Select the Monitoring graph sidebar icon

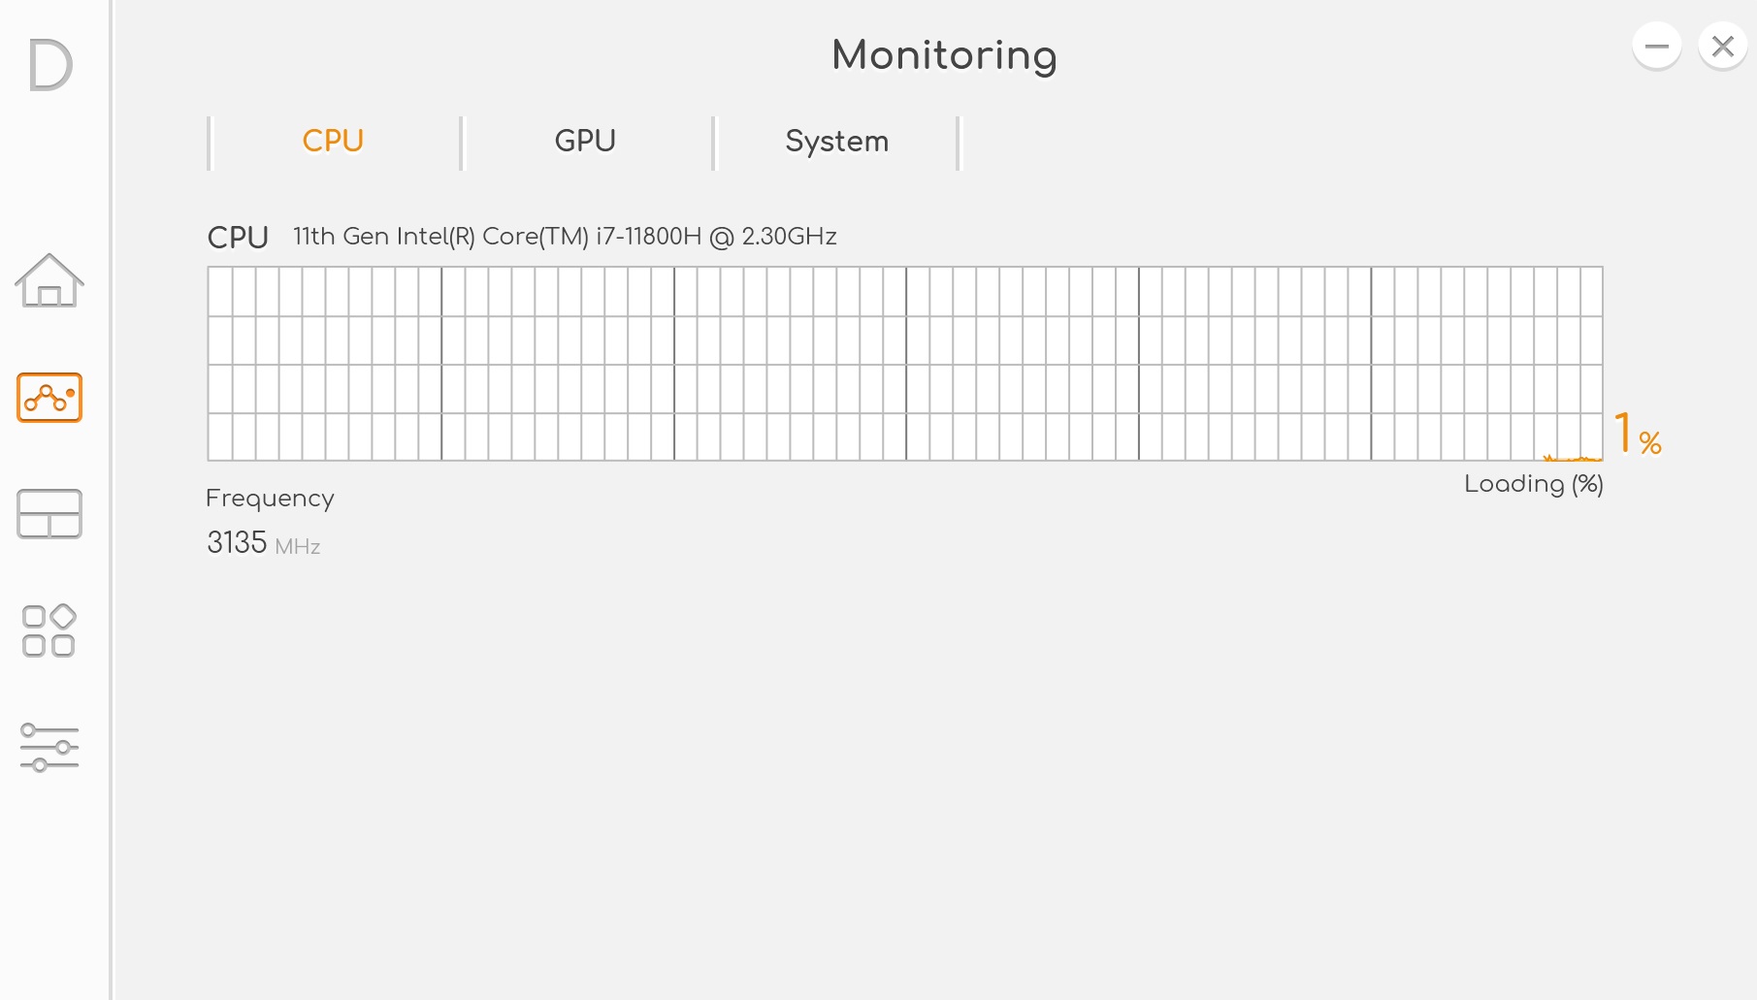pyautogui.click(x=49, y=398)
